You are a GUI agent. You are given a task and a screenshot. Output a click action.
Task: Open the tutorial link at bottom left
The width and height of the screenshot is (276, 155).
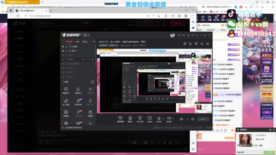72,127
